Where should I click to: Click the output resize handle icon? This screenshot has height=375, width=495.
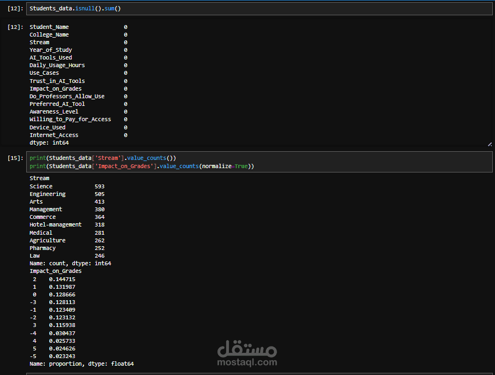click(x=490, y=145)
